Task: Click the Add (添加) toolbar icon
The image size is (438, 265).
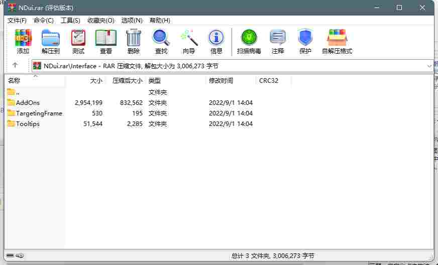Action: [23, 38]
